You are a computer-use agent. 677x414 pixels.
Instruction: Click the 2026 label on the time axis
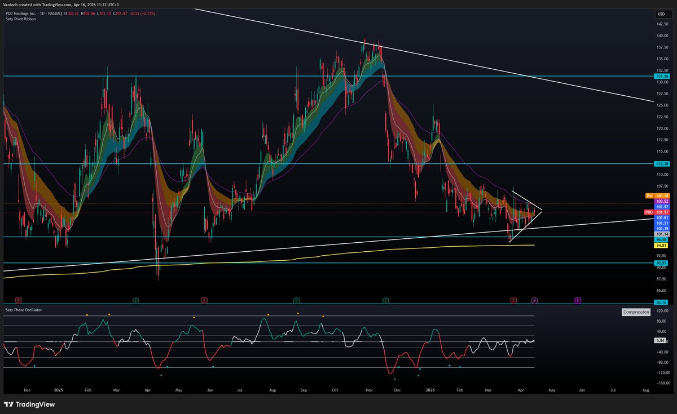coord(432,389)
